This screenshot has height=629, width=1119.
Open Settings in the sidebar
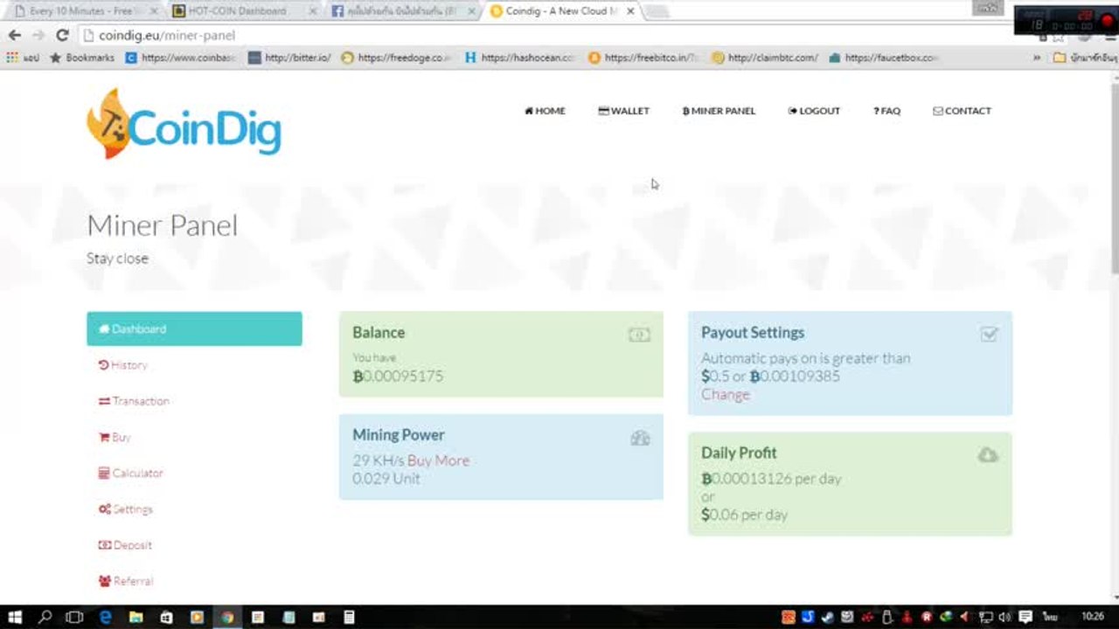click(126, 508)
